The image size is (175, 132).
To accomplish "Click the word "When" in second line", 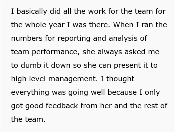I will click(123, 25).
